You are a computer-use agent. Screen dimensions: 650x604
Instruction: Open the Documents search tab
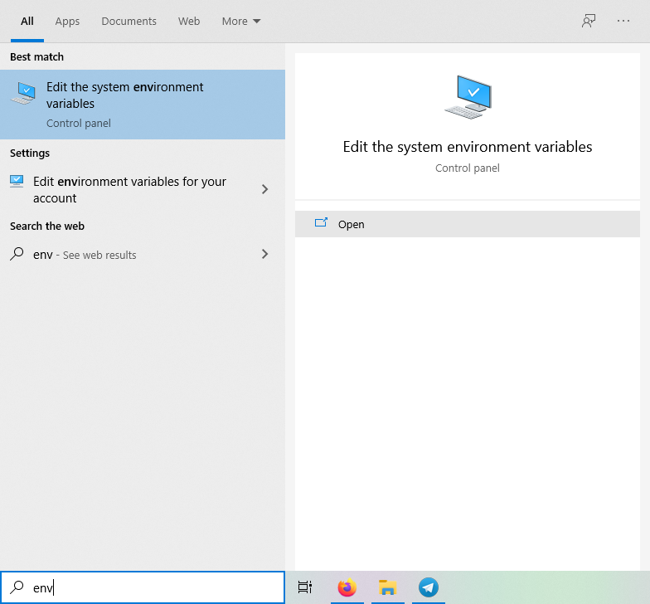click(129, 22)
